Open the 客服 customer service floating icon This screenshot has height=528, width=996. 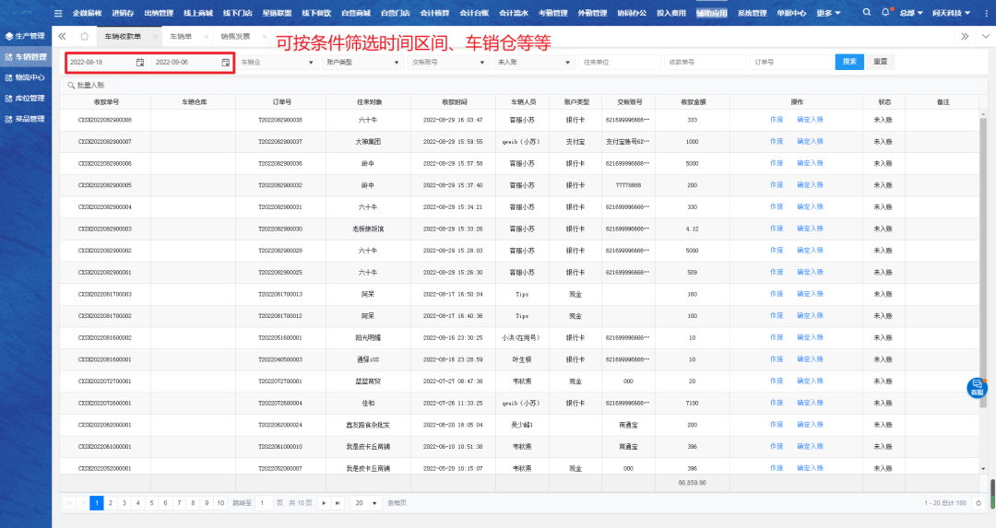[978, 387]
